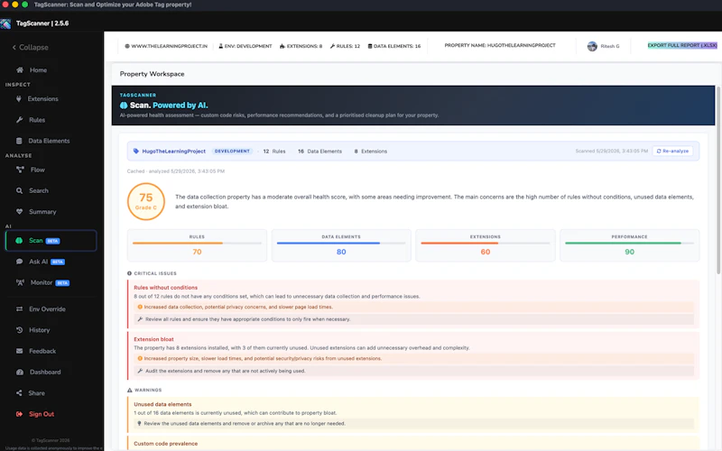Click the Flow diagram icon
Image resolution: width=722 pixels, height=451 pixels.
click(x=20, y=170)
